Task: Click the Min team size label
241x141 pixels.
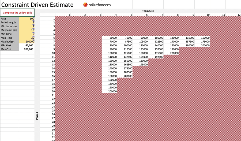Action: 10,26
